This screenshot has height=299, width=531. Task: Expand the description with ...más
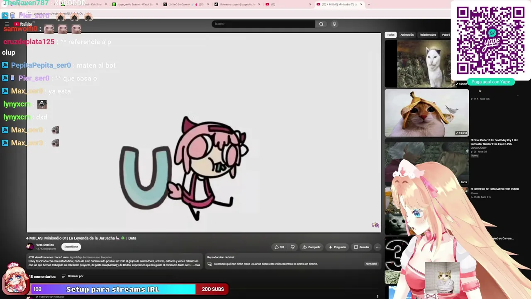197,265
